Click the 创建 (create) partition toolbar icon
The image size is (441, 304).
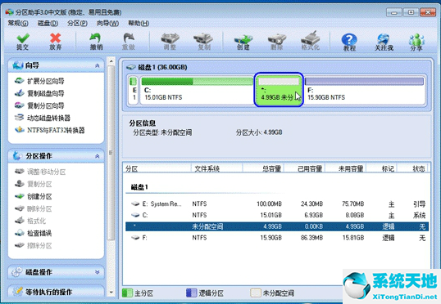(243, 42)
